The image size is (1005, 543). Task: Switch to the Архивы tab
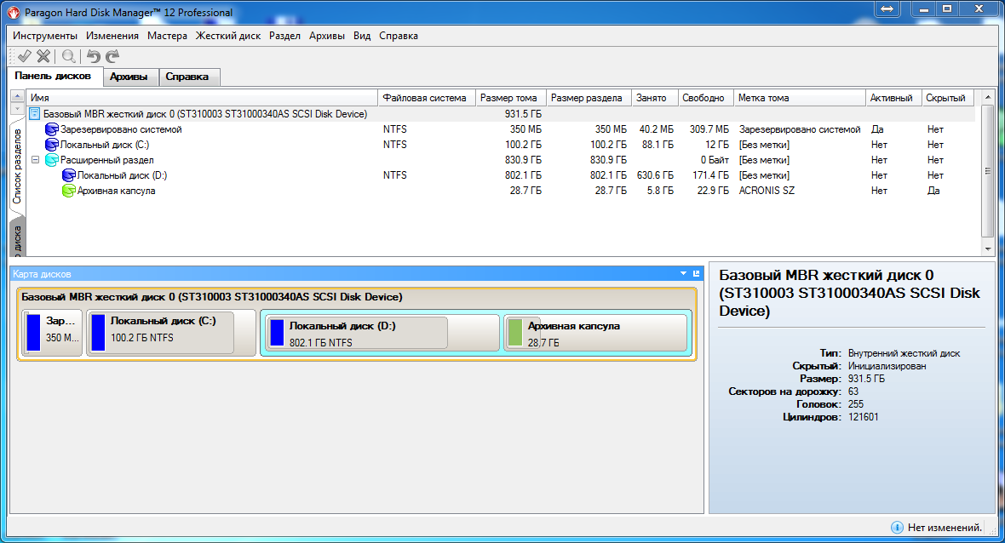(129, 77)
